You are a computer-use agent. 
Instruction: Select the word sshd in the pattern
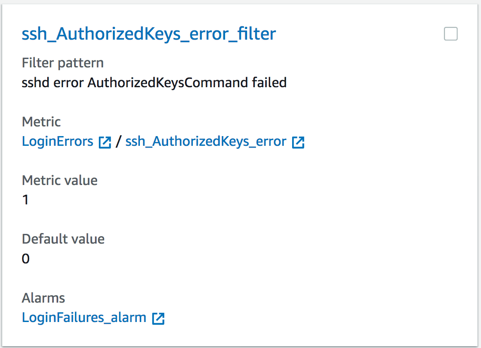(36, 83)
